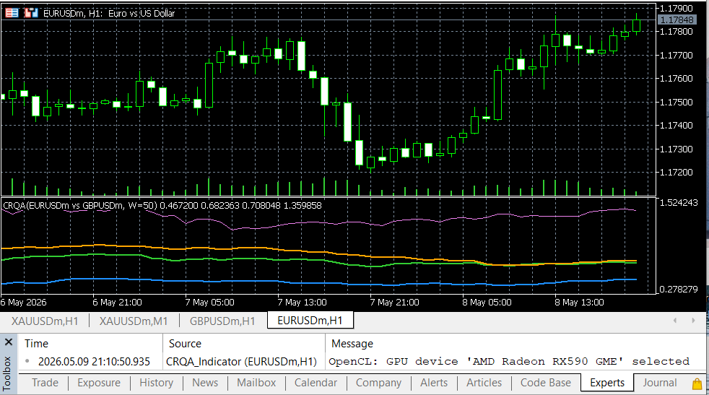Click the 7 May 13:00 time axis label
The width and height of the screenshot is (709, 395).
(302, 303)
